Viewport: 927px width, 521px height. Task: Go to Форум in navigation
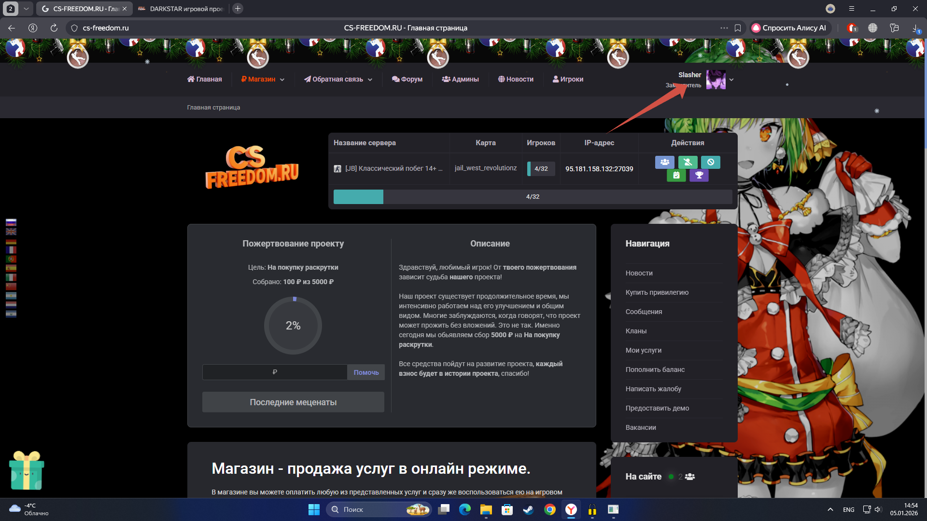point(407,79)
